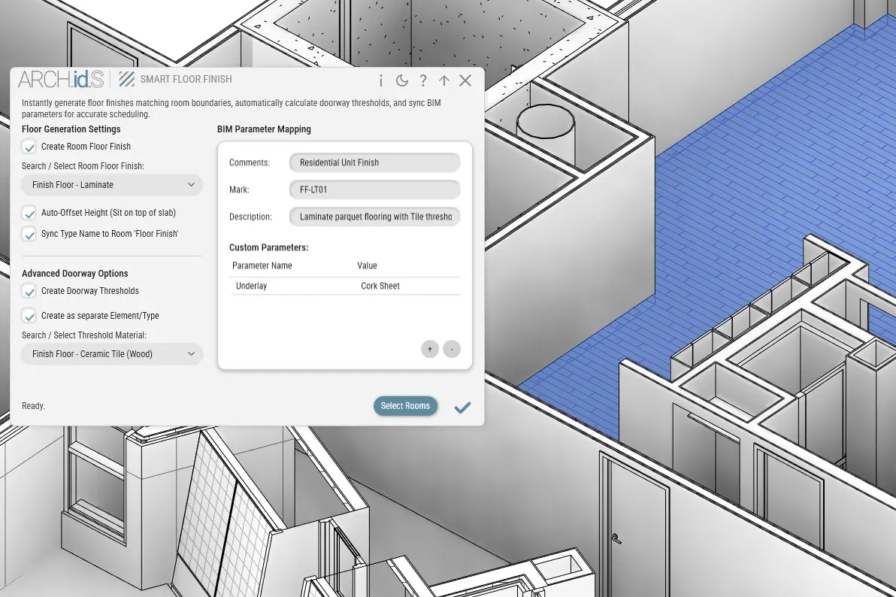Close the Smart Floor Finish dialog
Viewport: 896px width, 597px height.
tap(465, 80)
